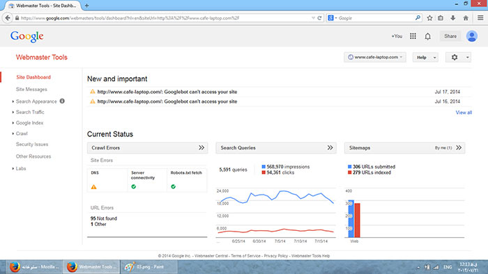488x274 pixels.
Task: Open the Google apps grid icon
Action: pos(413,36)
